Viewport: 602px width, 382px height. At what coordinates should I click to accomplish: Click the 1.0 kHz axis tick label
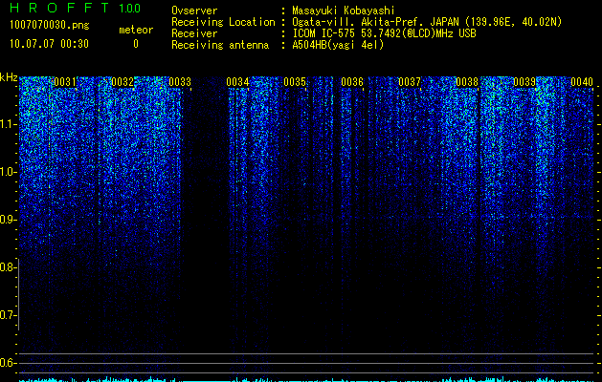8,172
